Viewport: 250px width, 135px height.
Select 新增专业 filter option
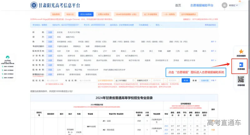tap(61, 74)
